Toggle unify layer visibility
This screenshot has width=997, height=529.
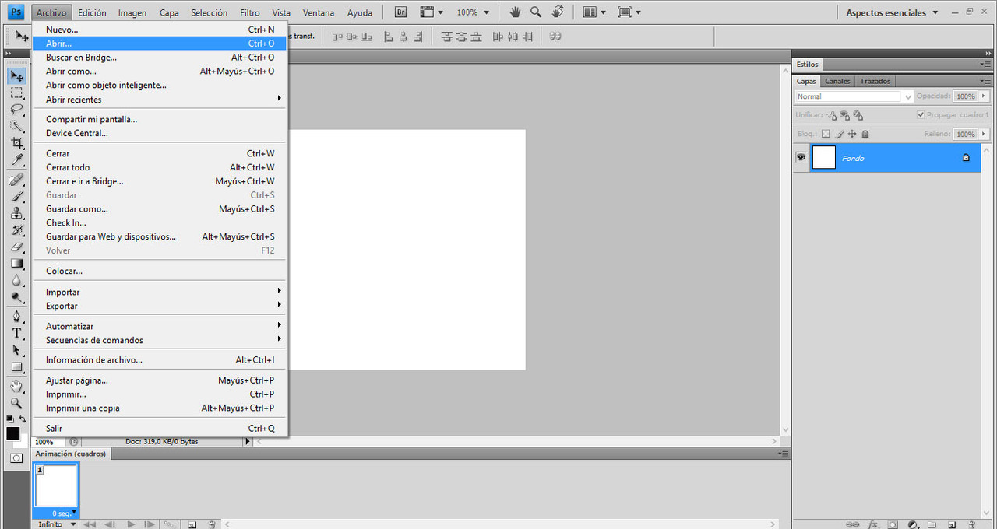[x=845, y=115]
